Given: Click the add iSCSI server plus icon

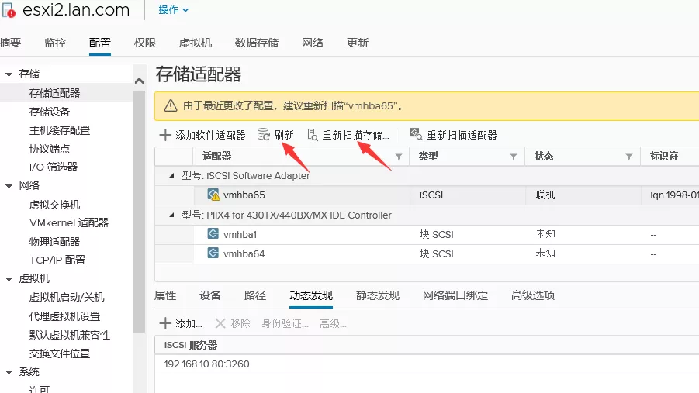Looking at the screenshot, I should pos(165,323).
